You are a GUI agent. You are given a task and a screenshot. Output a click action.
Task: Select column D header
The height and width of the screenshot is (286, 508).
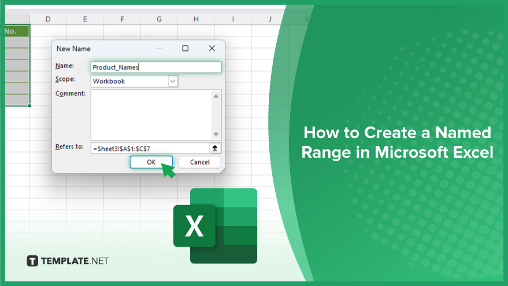[x=48, y=19]
